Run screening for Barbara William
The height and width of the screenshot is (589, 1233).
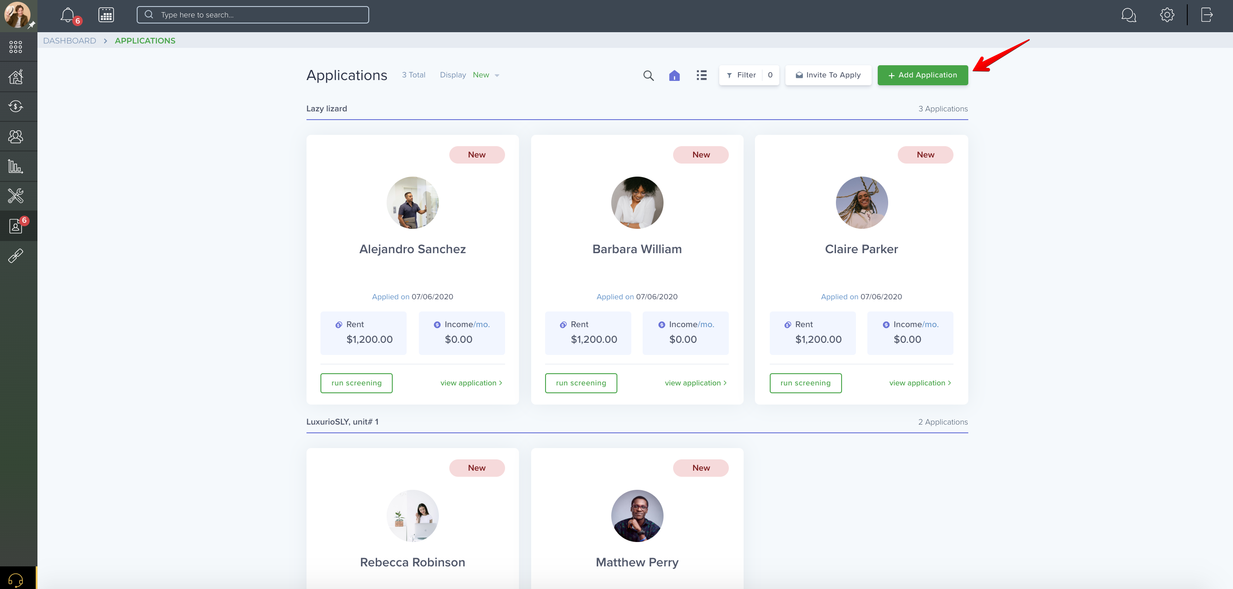(581, 383)
